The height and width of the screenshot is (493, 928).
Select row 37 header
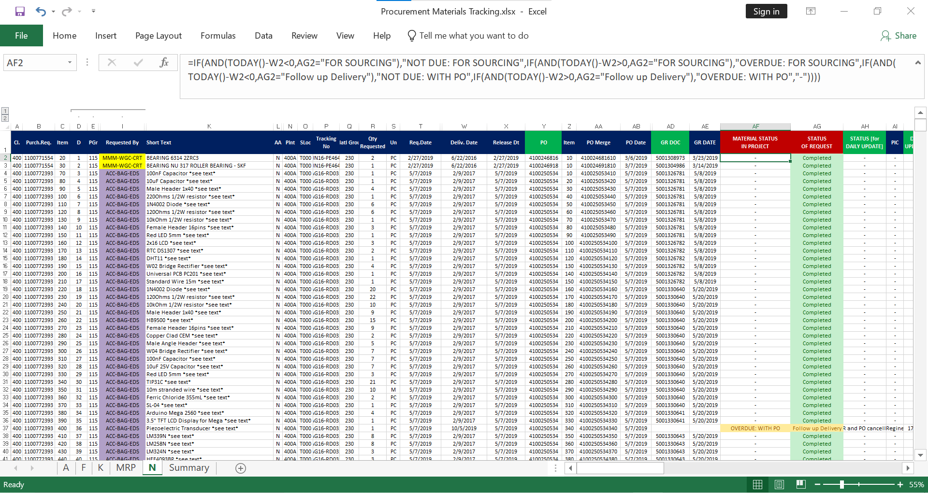(x=5, y=428)
